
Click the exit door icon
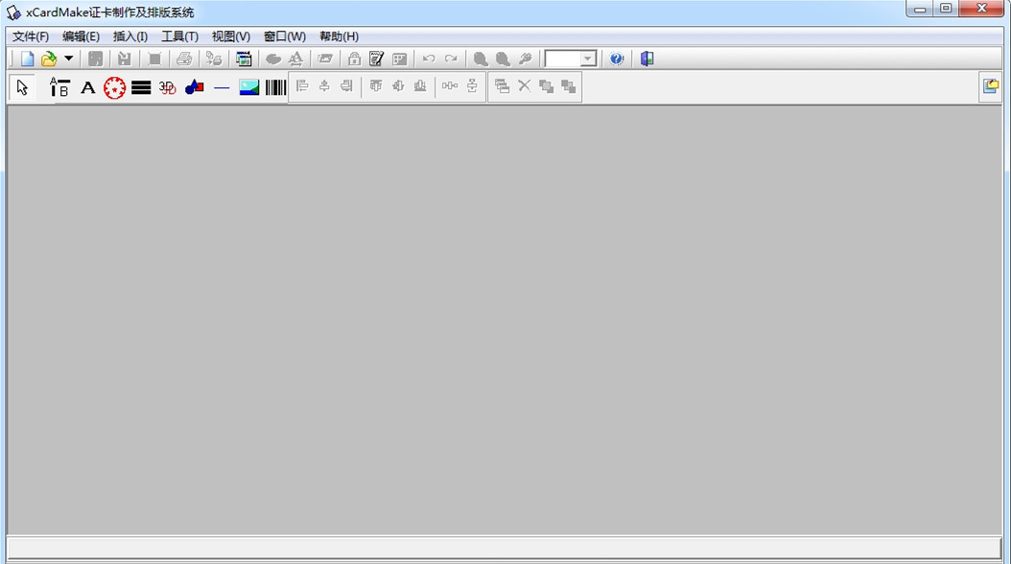point(647,59)
